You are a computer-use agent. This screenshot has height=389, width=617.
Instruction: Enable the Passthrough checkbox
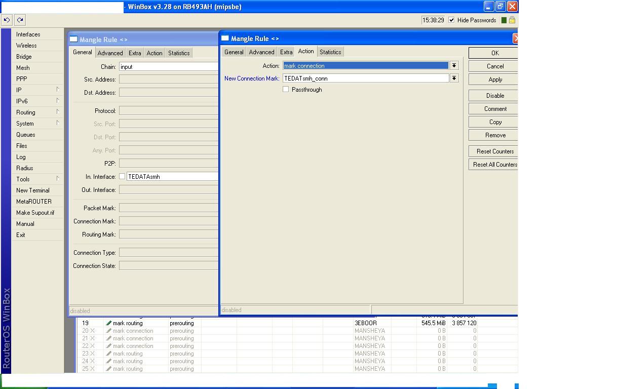[x=286, y=90]
